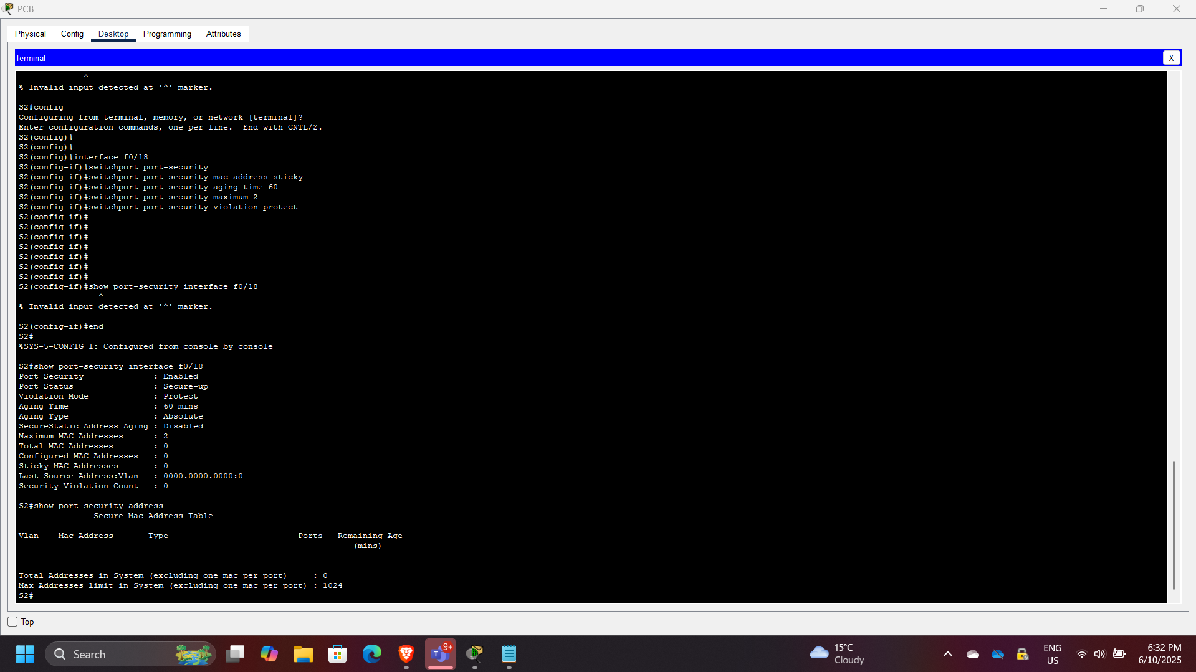This screenshot has height=672, width=1196.
Task: Open the ENG US language switcher
Action: 1052,654
